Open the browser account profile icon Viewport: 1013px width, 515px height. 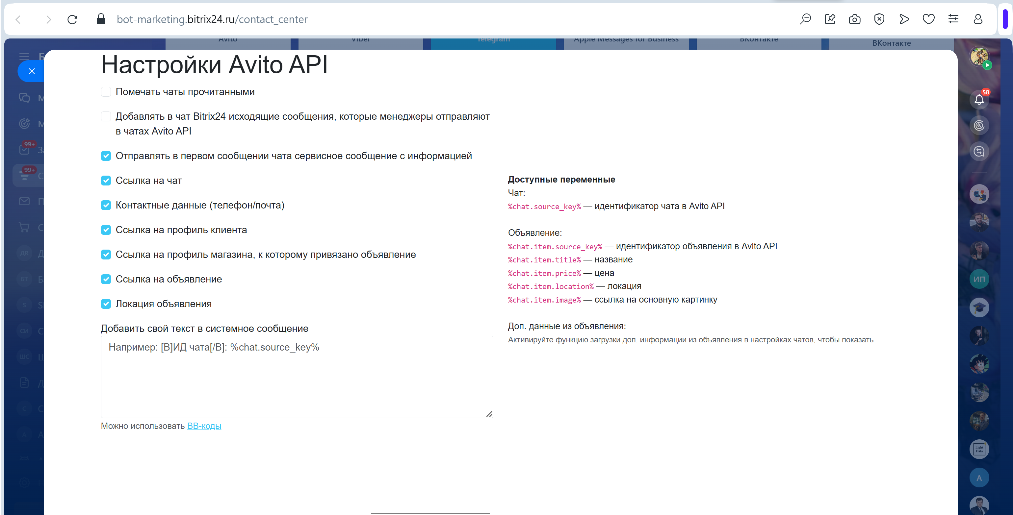(x=978, y=19)
